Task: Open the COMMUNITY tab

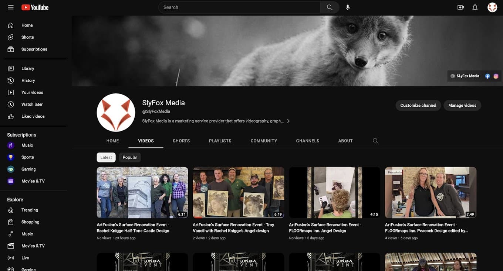Action: 264,141
